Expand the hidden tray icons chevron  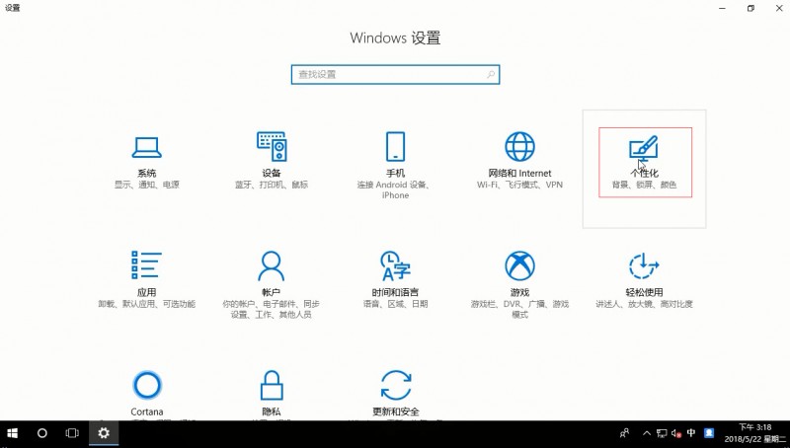pyautogui.click(x=647, y=433)
